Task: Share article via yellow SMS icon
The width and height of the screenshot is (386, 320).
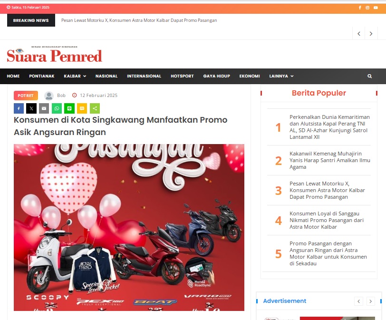Action: tap(82, 108)
